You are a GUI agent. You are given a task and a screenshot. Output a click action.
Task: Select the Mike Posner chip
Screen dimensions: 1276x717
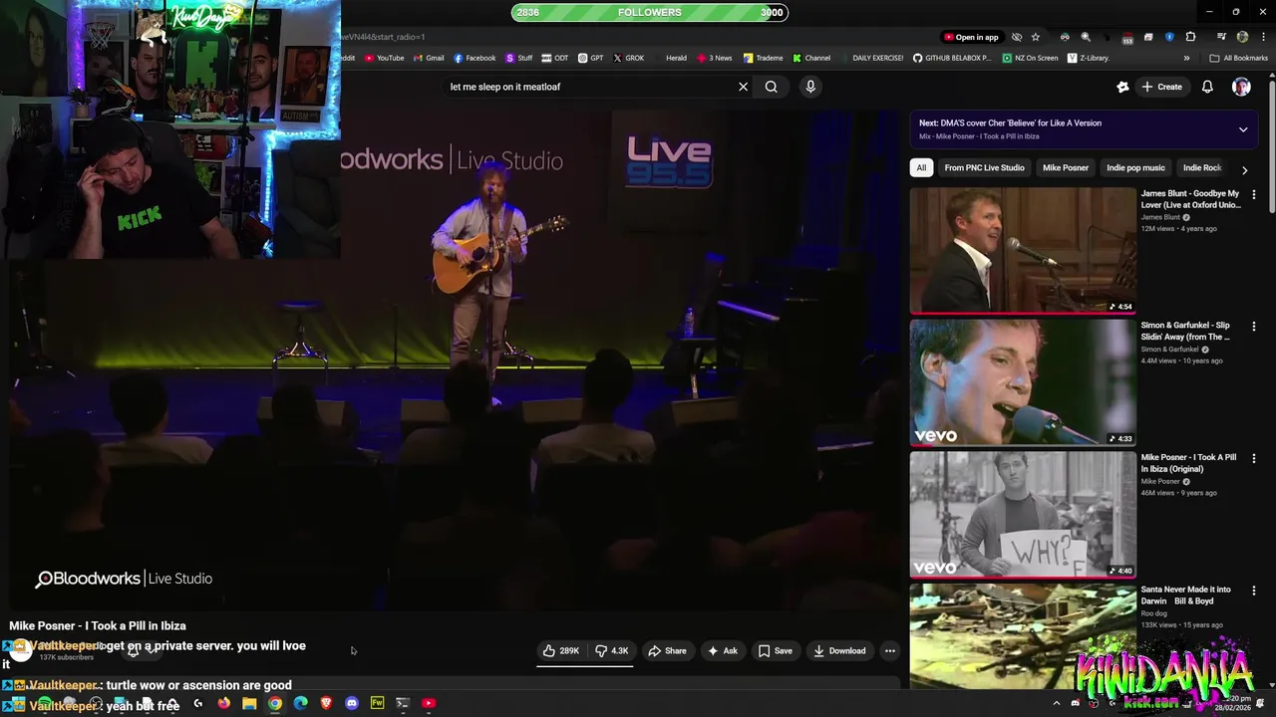1066,167
